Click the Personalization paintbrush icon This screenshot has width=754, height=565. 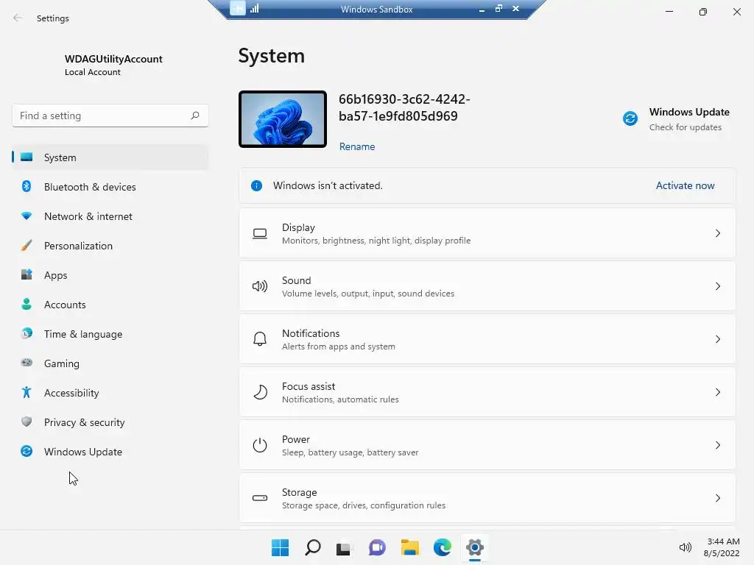[27, 246]
